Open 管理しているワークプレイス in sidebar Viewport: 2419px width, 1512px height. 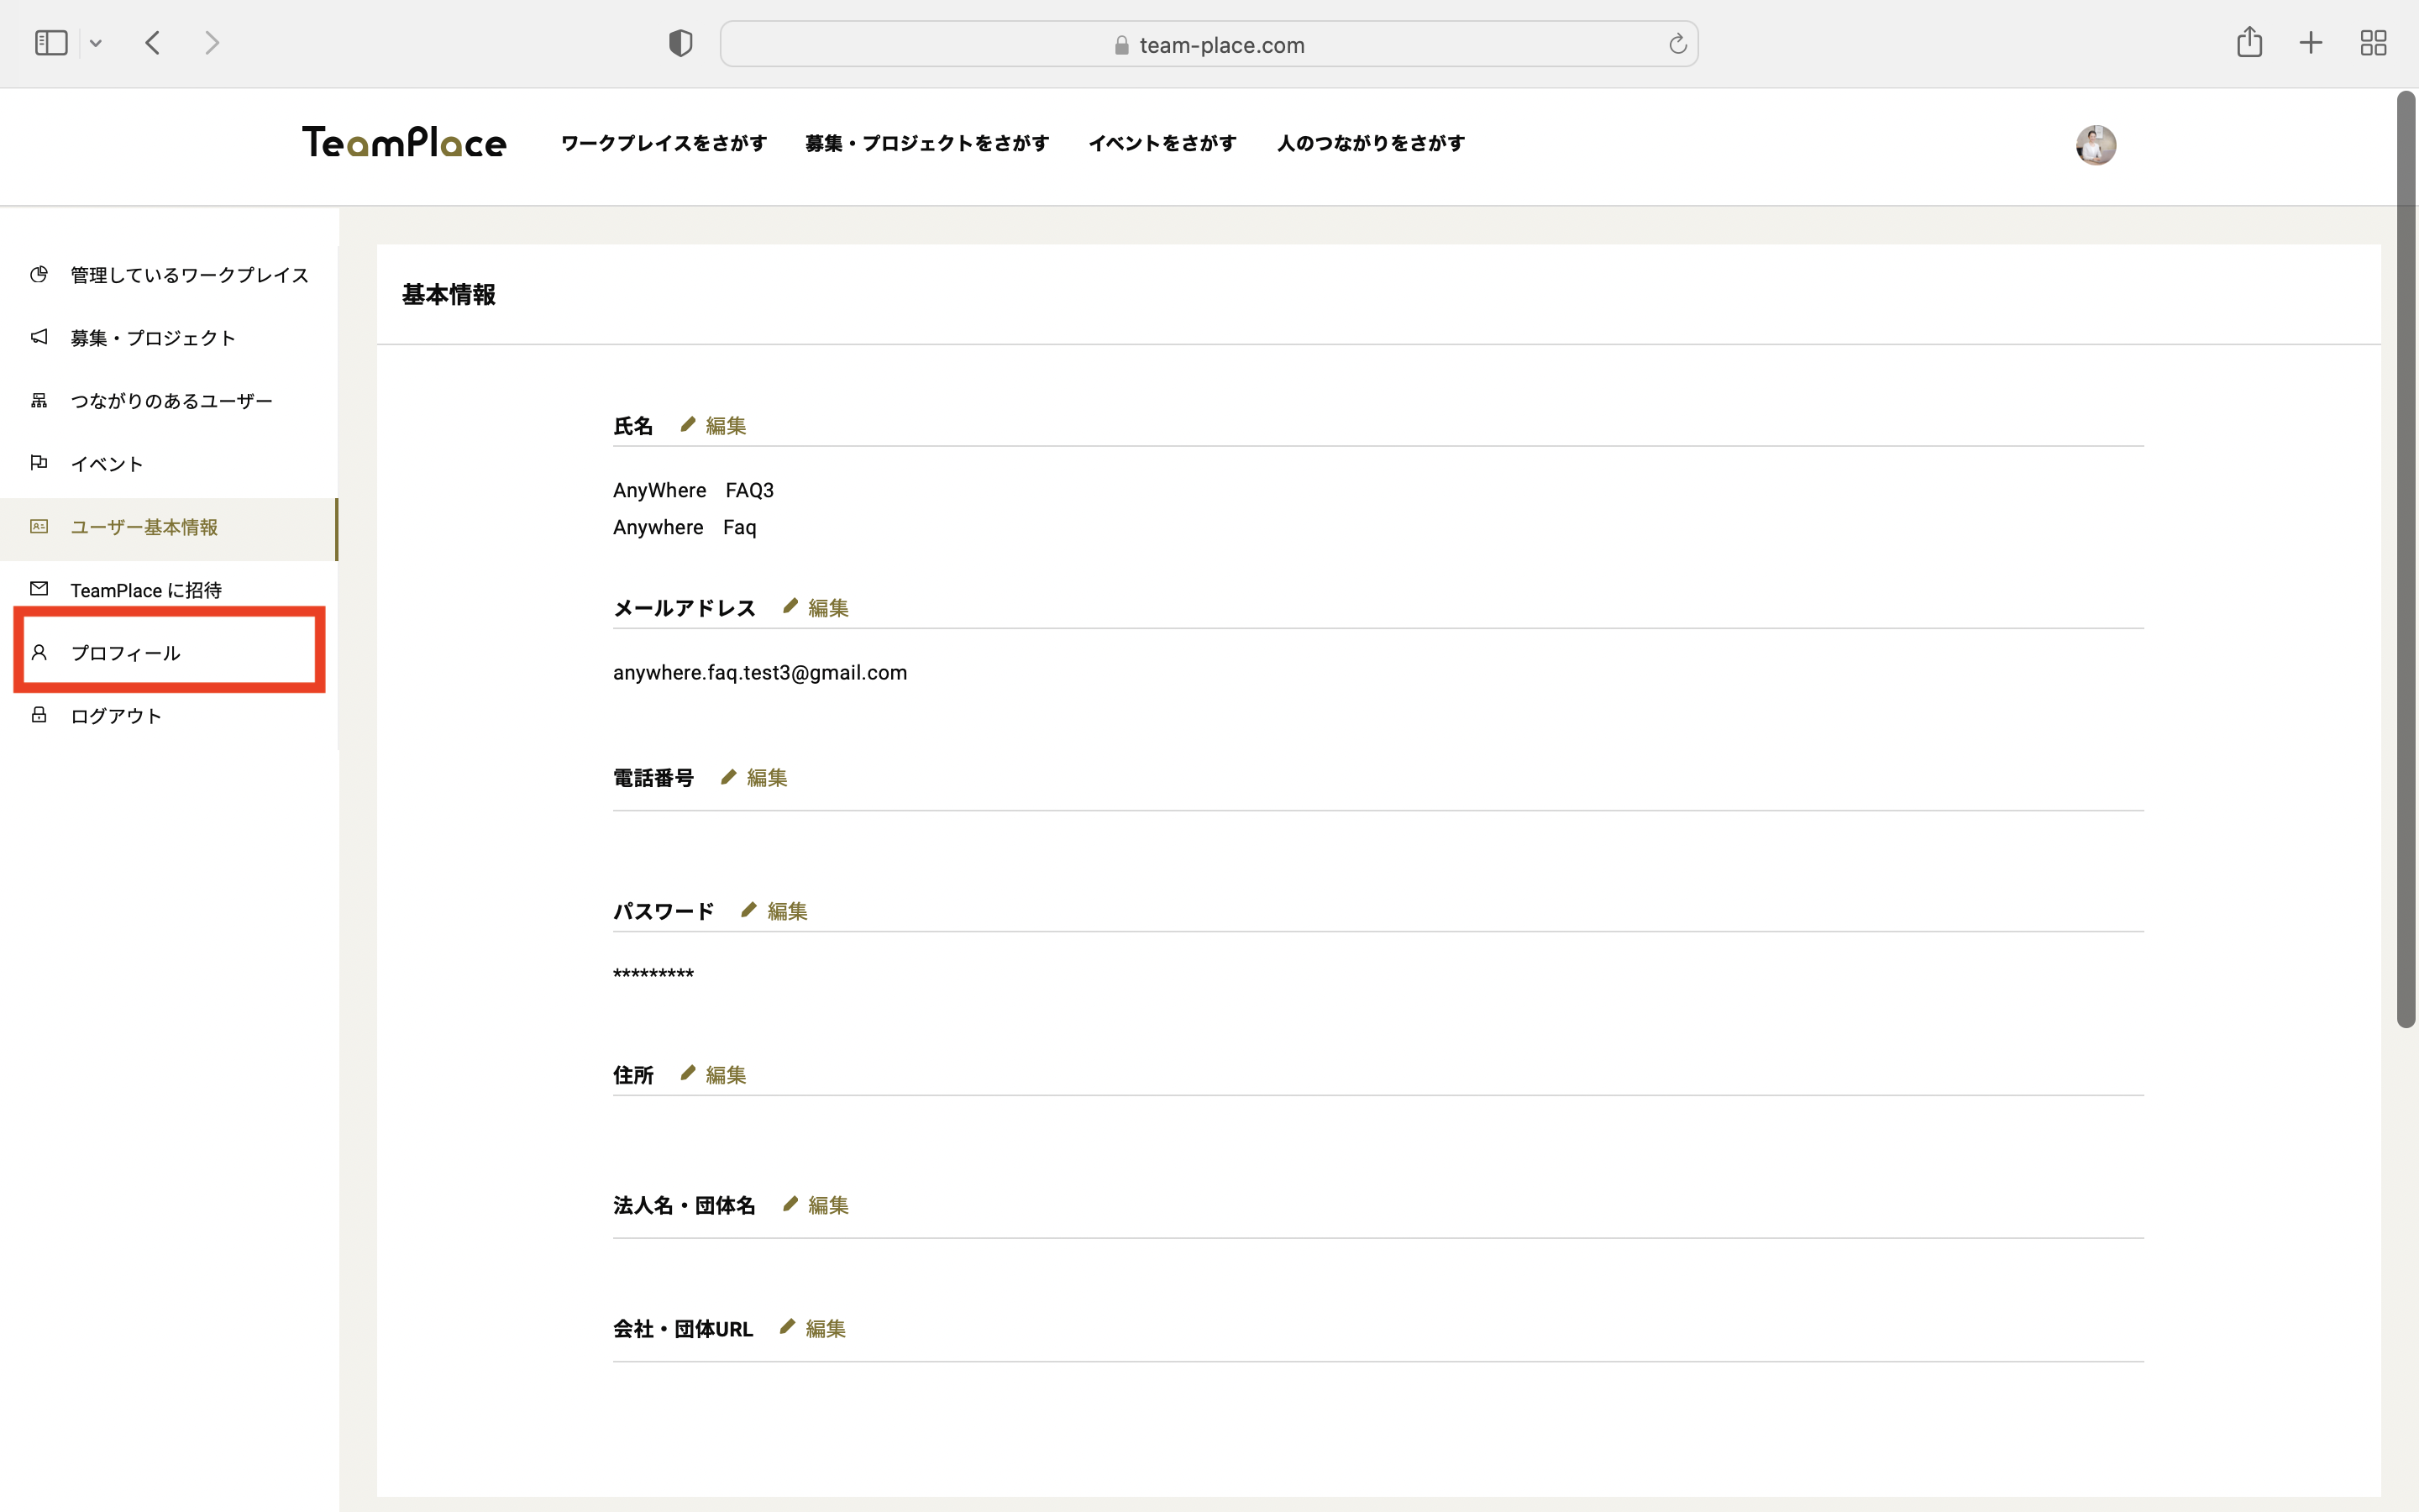coord(188,275)
